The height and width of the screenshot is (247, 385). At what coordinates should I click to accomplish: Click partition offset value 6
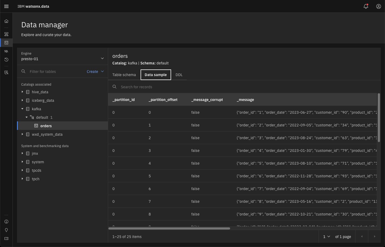150,189
